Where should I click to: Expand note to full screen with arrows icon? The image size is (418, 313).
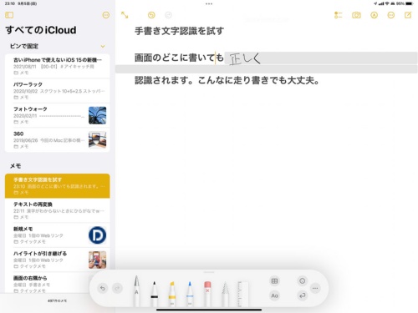(x=125, y=15)
